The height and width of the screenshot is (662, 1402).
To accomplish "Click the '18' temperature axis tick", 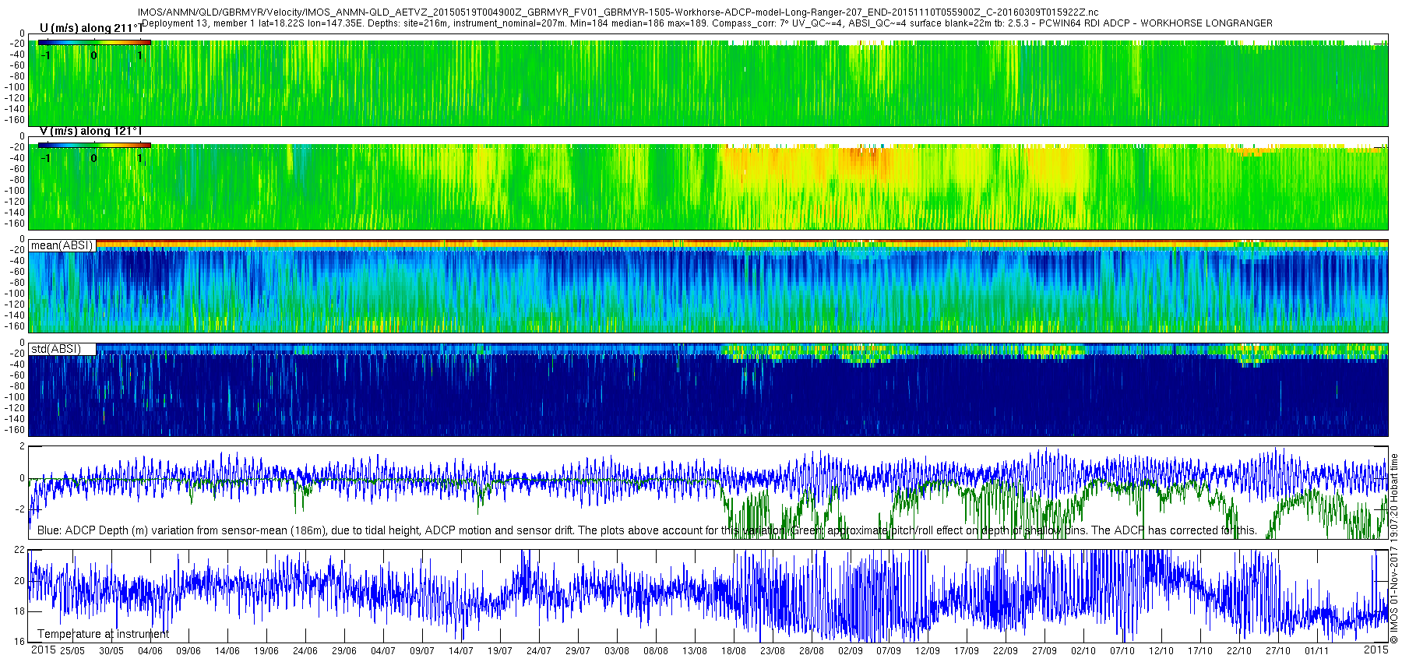I will pyautogui.click(x=20, y=611).
